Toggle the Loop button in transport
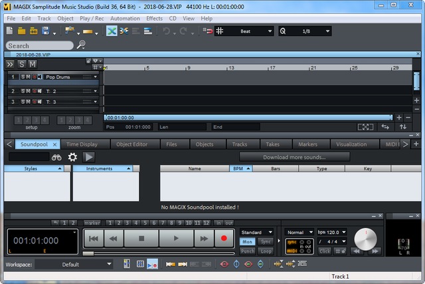Image resolution: width=425 pixels, height=284 pixels. click(266, 251)
